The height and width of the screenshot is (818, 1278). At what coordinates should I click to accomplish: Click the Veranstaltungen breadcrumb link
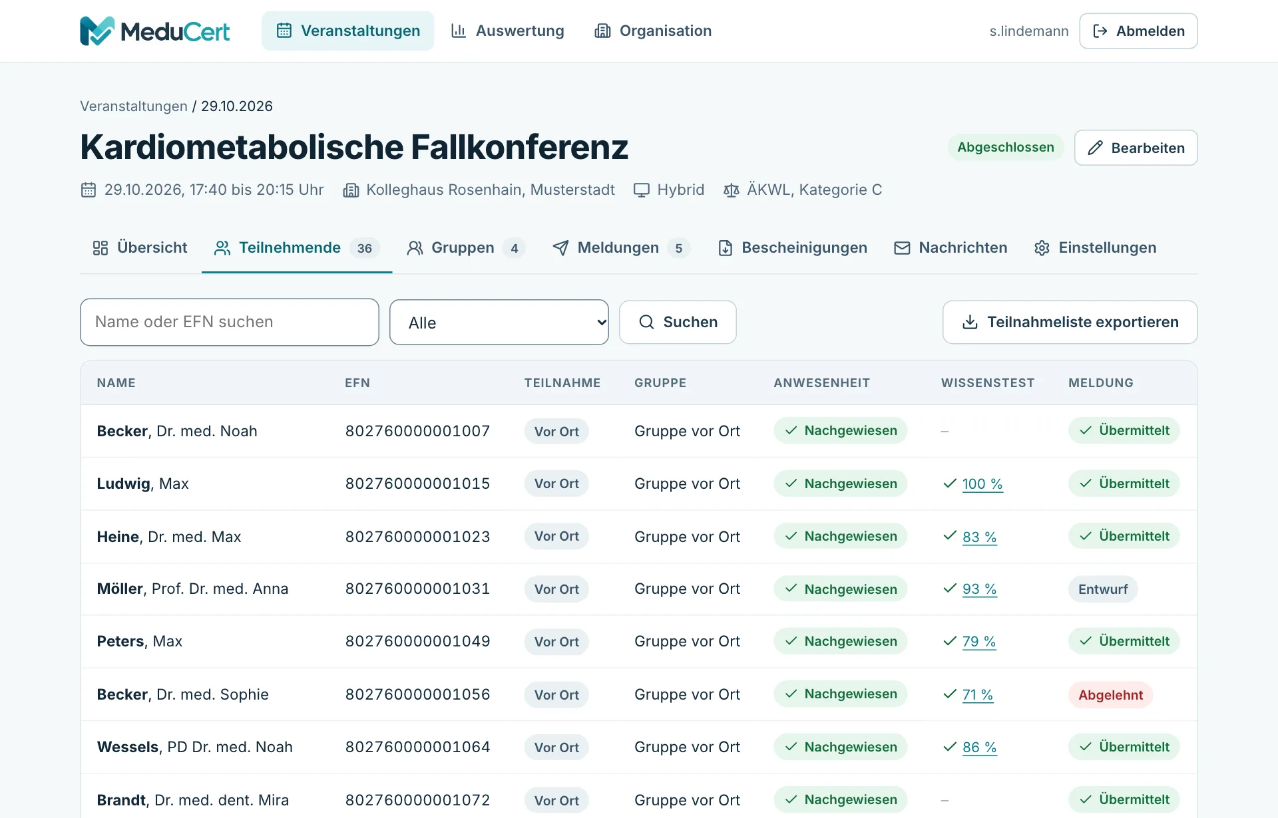tap(134, 106)
